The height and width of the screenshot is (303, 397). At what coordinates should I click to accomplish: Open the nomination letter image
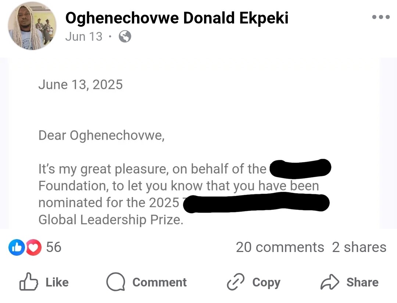pyautogui.click(x=194, y=143)
